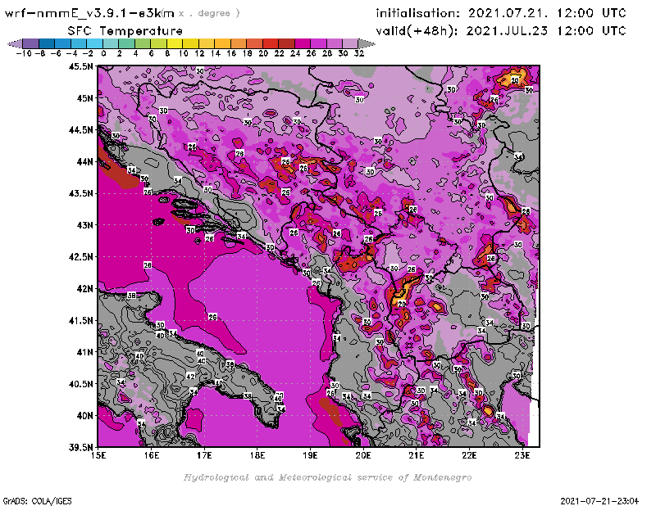Click the '45.5N' latitude label

click(80, 66)
